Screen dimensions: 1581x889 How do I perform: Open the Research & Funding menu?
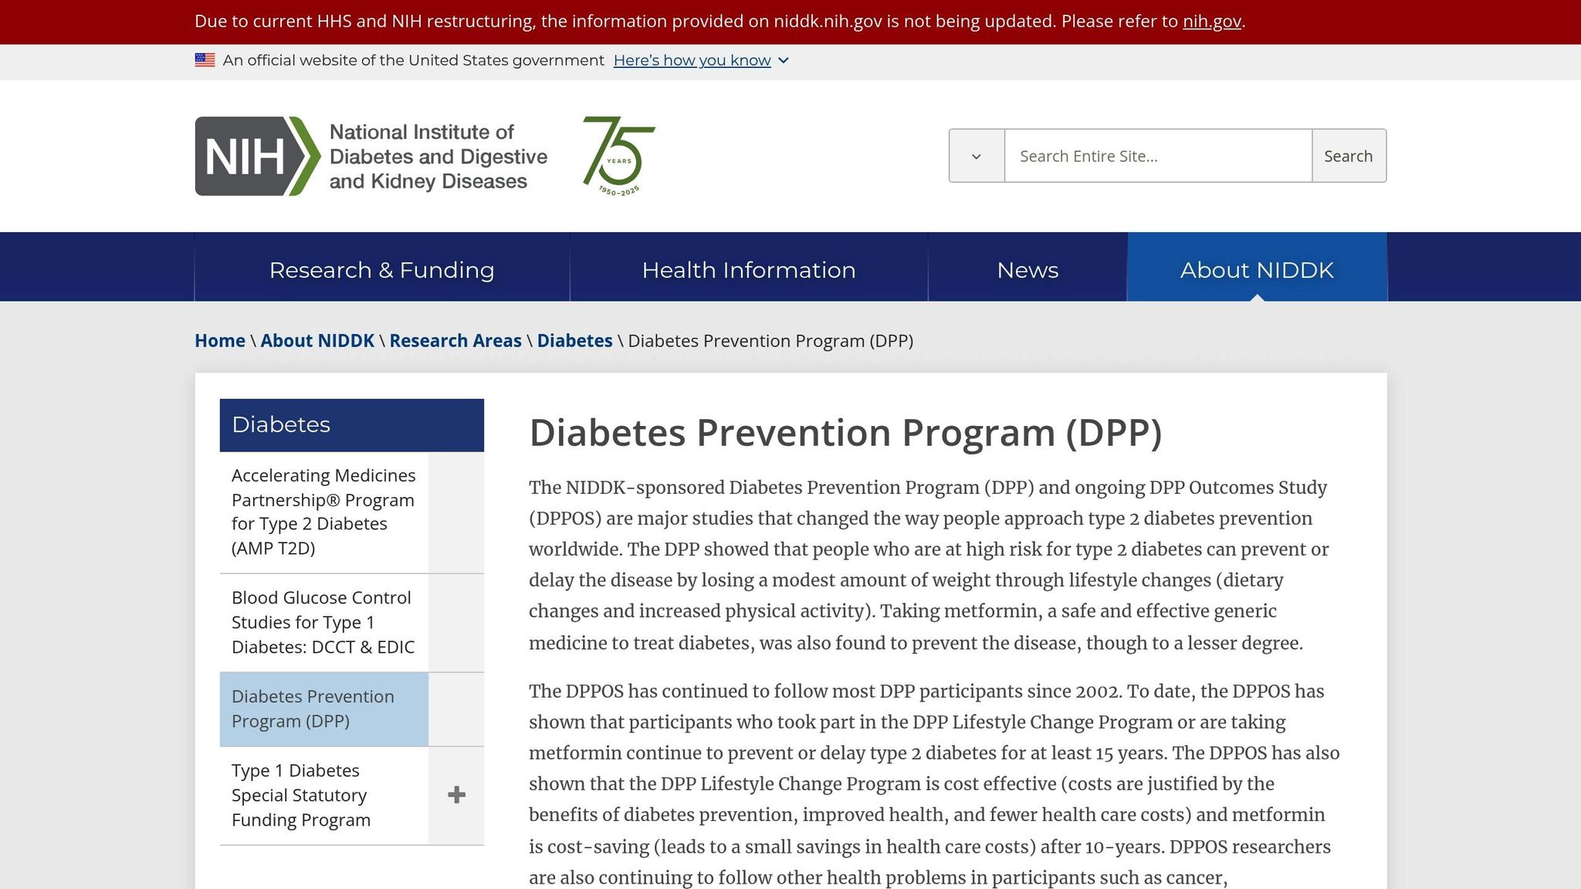382,269
